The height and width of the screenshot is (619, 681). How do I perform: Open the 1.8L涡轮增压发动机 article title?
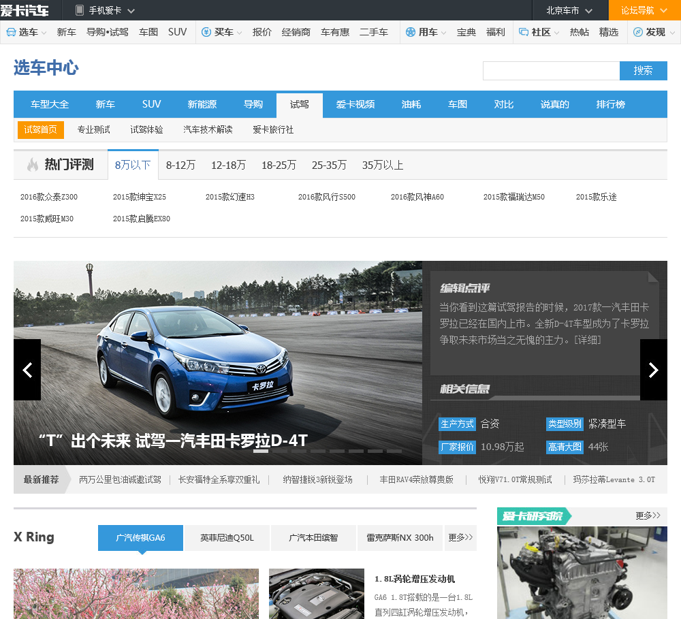(415, 579)
